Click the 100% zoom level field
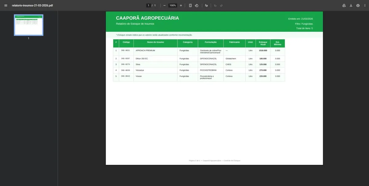The height and width of the screenshot is (186, 369). coord(173,6)
